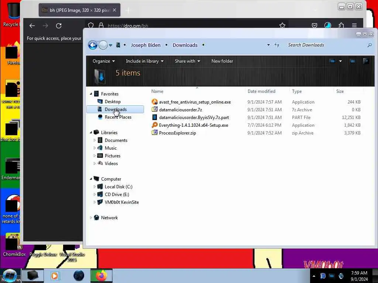
Task: Sort by Size column header
Action: point(340,91)
